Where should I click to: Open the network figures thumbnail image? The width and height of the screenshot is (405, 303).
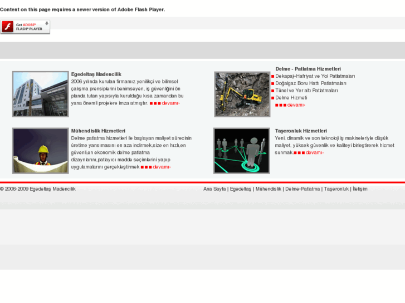242,151
